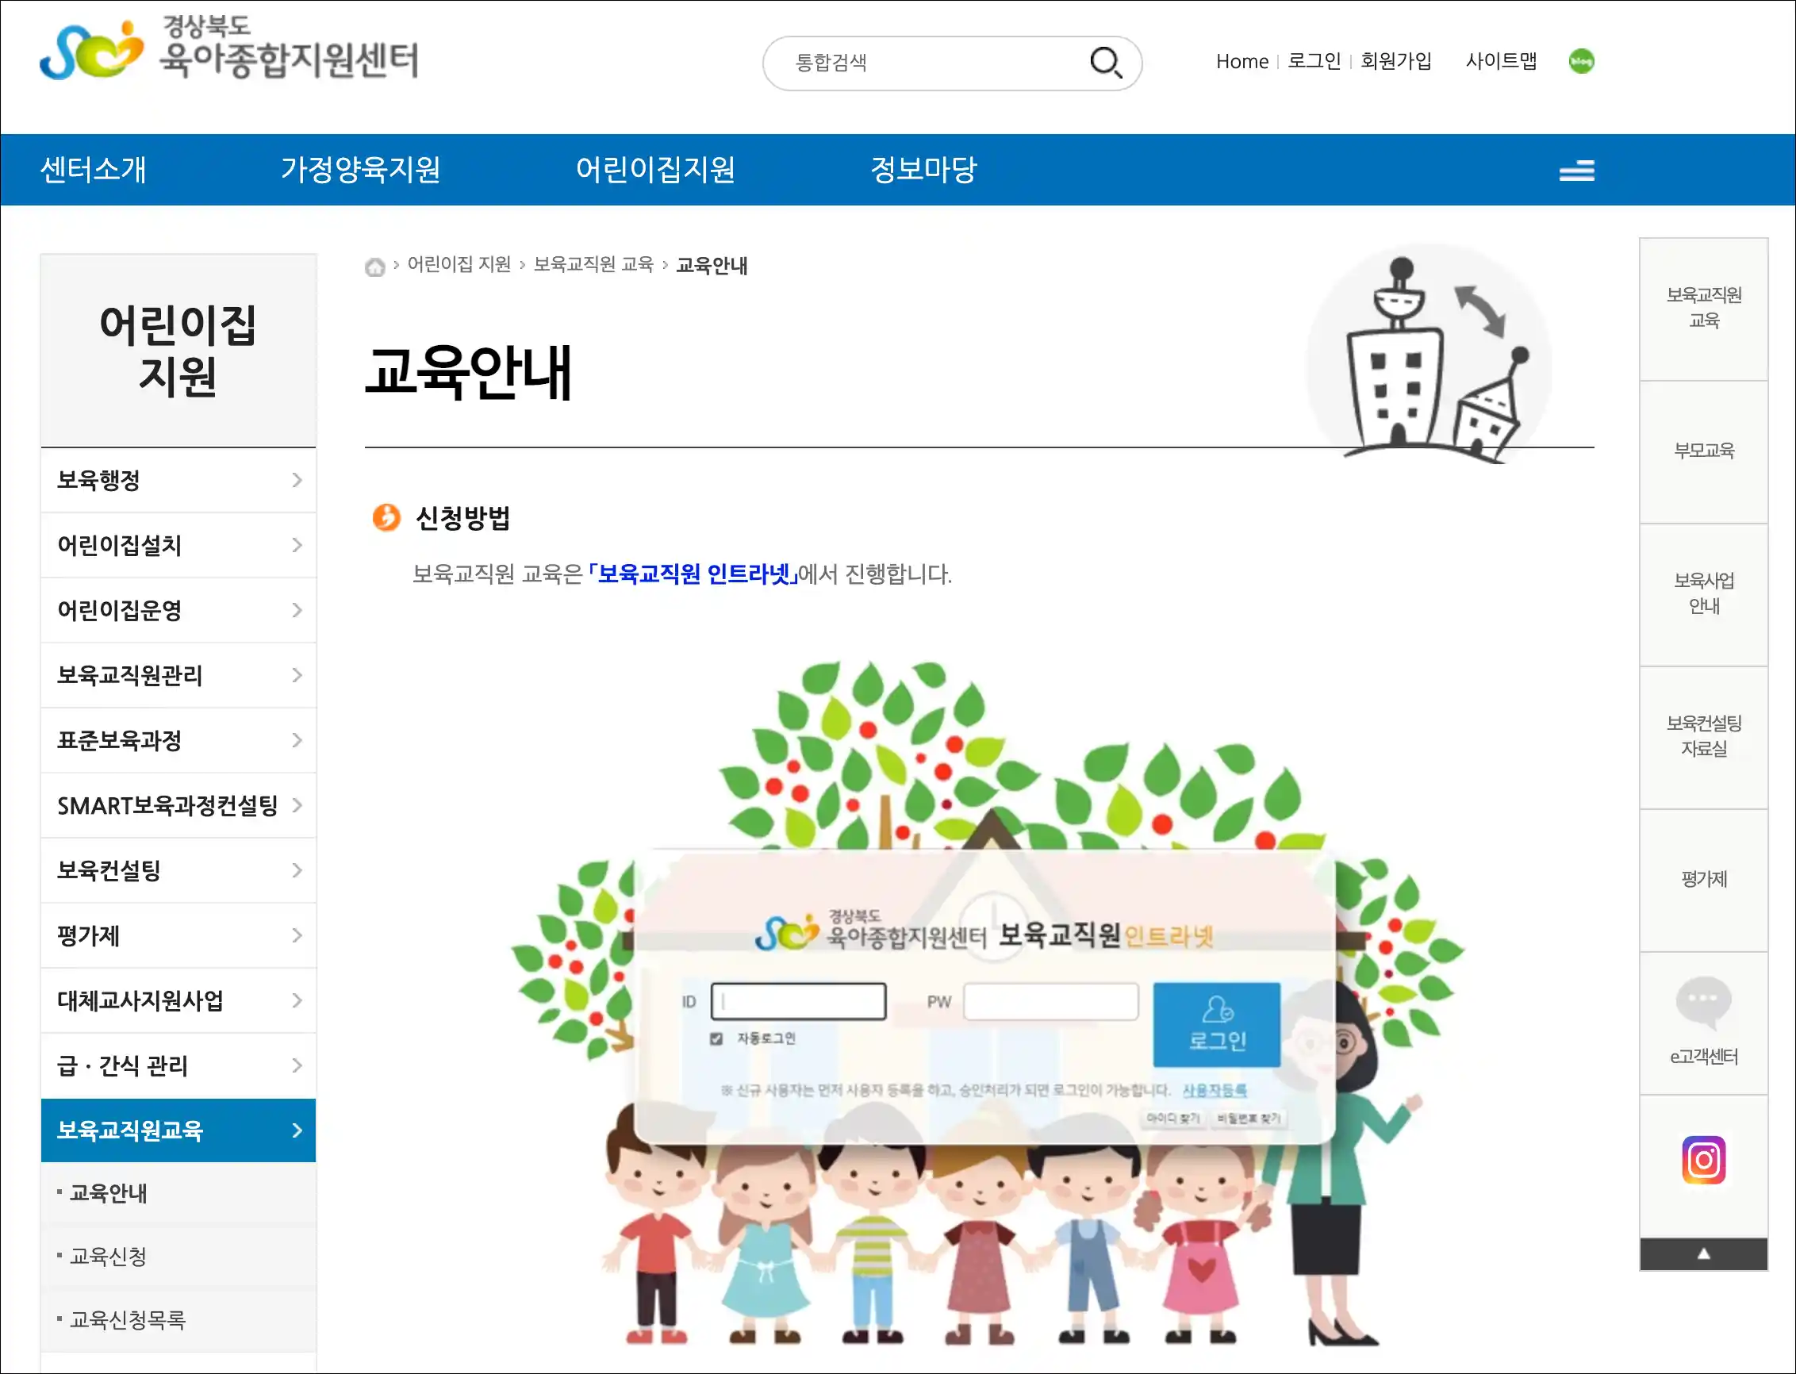Click the search magnifier icon
The height and width of the screenshot is (1374, 1796).
[x=1106, y=62]
